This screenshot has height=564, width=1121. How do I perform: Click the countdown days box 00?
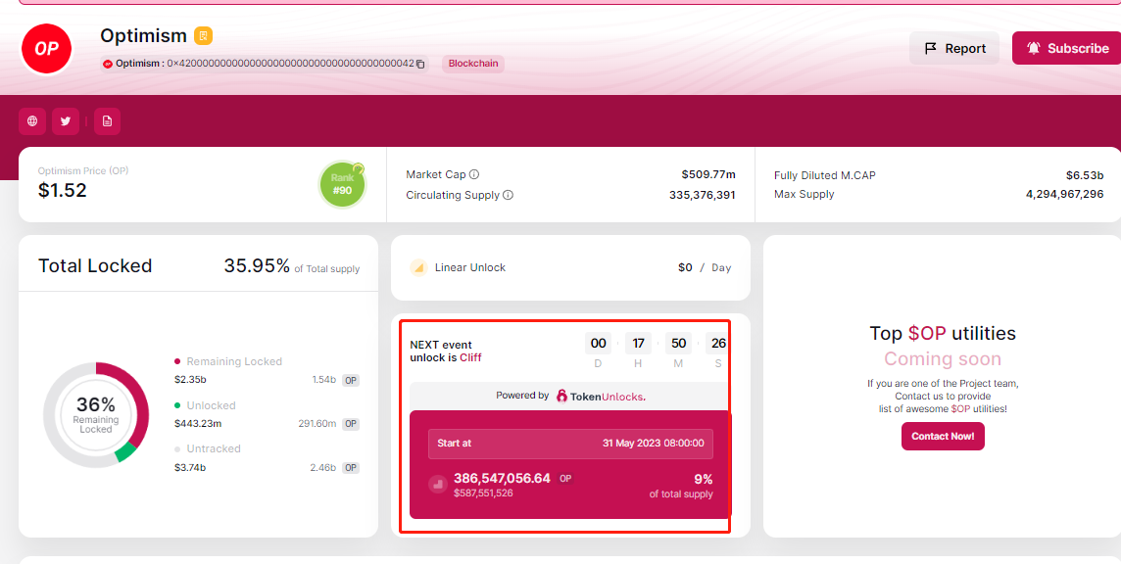[x=599, y=343]
